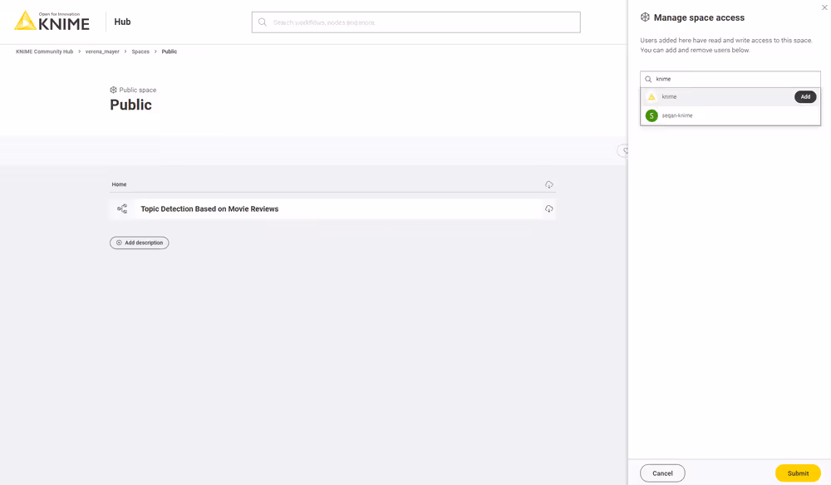Viewport: 831px width, 485px height.
Task: Click the green avatar of user seqan-knime
Action: (652, 115)
